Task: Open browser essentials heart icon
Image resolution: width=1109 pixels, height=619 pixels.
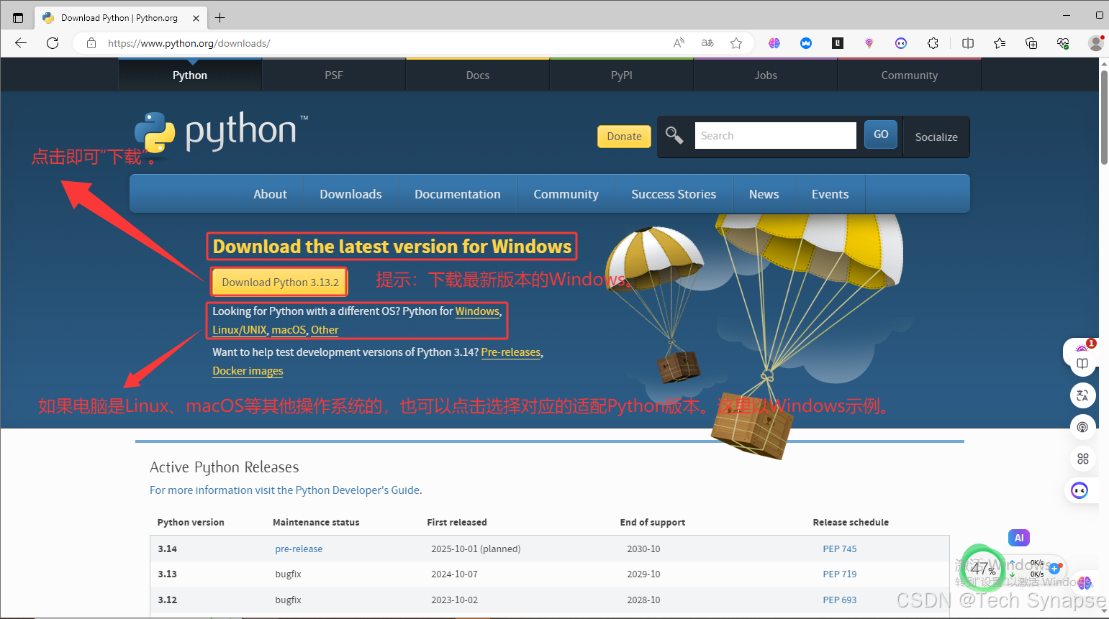Action: 1063,43
